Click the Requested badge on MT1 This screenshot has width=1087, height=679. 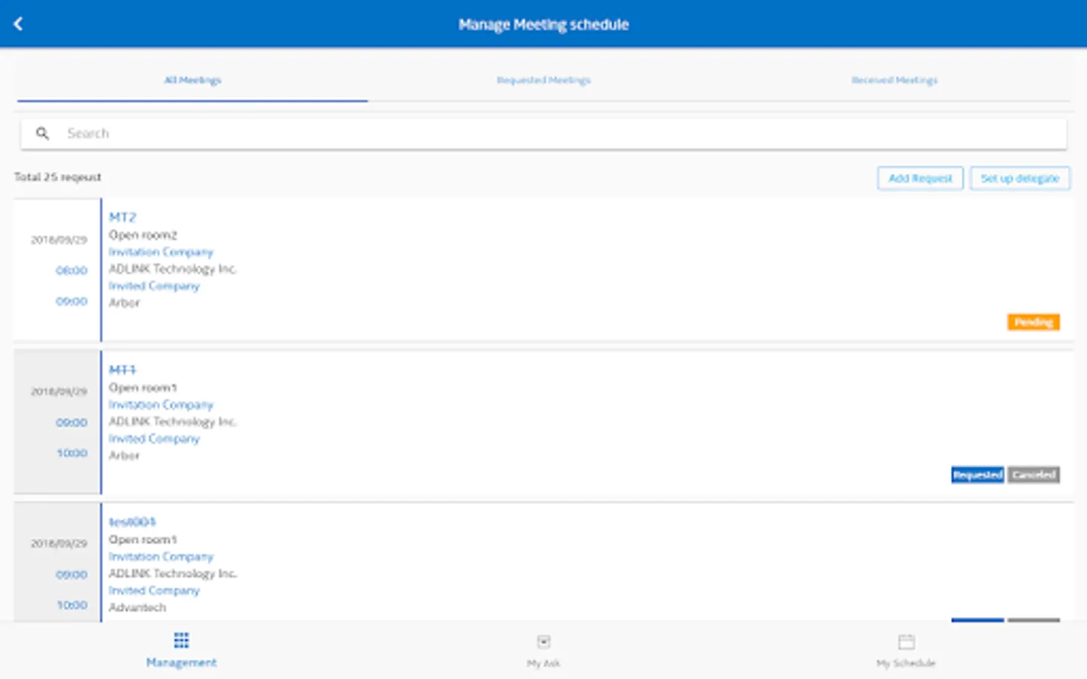coord(978,475)
